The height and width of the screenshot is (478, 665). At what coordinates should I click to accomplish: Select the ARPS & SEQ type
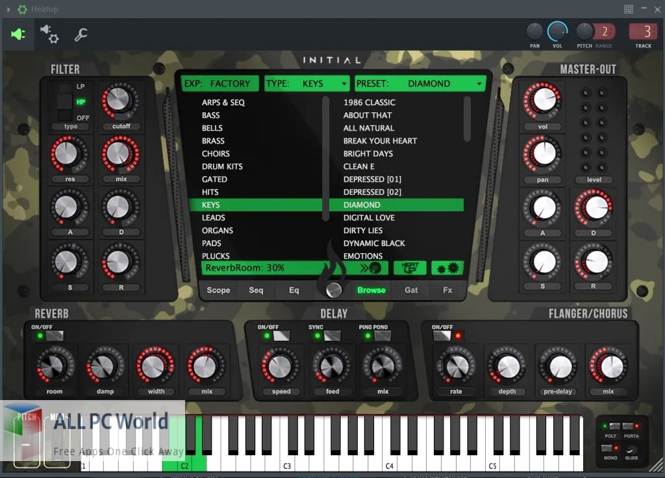coord(223,102)
